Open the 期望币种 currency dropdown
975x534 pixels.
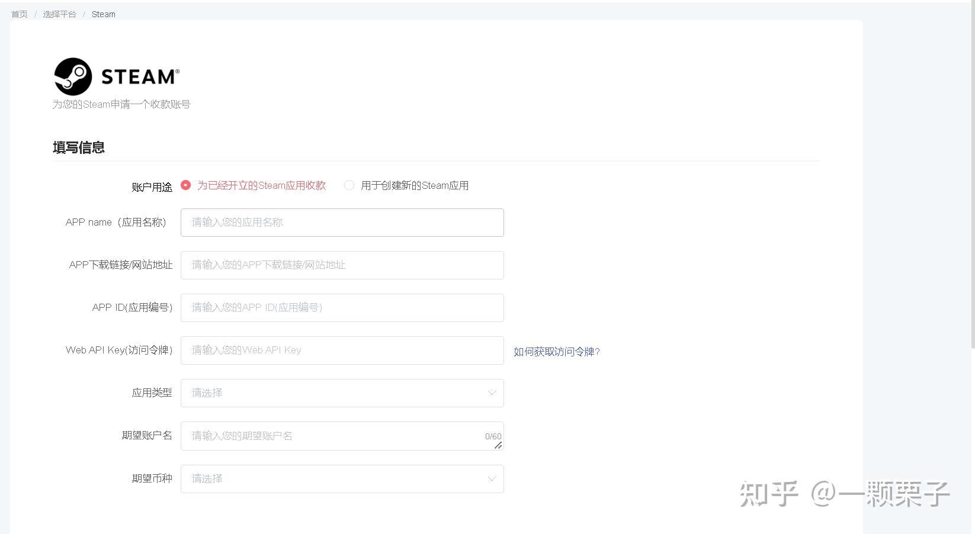[342, 478]
